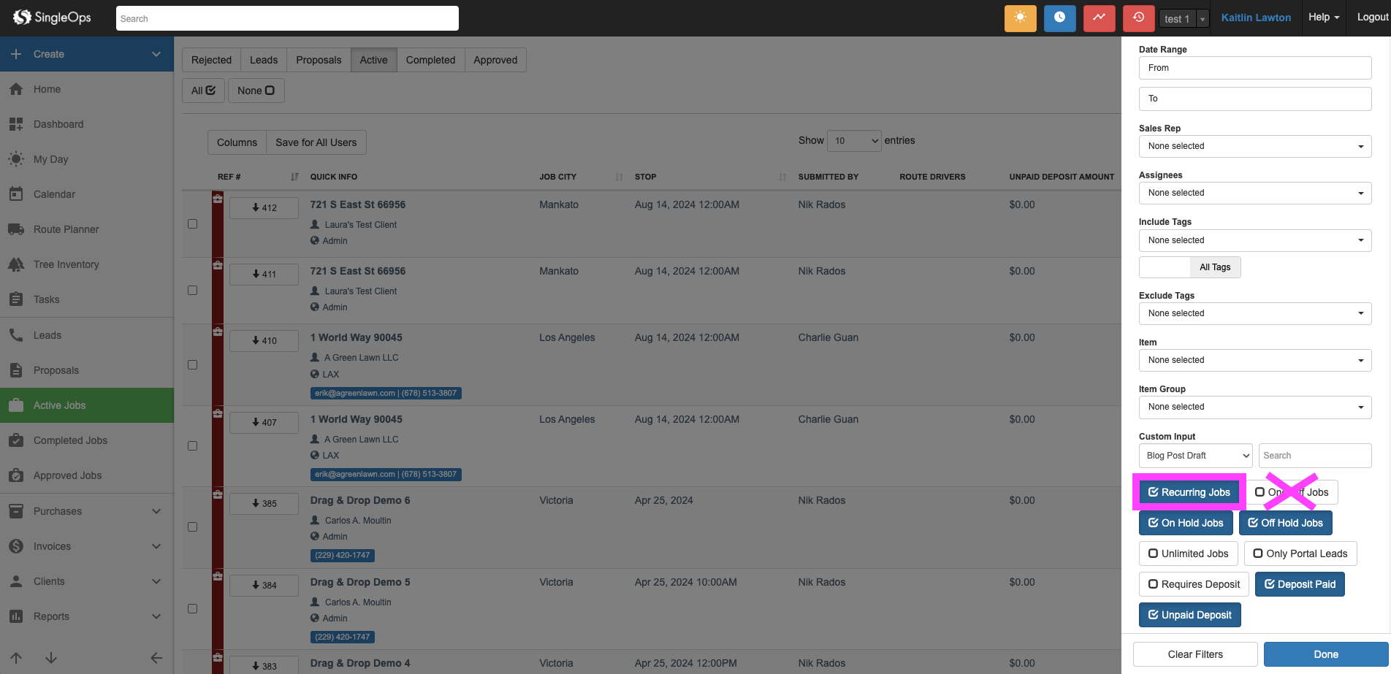1391x674 pixels.
Task: Open the Sales Rep dropdown
Action: coord(1254,146)
